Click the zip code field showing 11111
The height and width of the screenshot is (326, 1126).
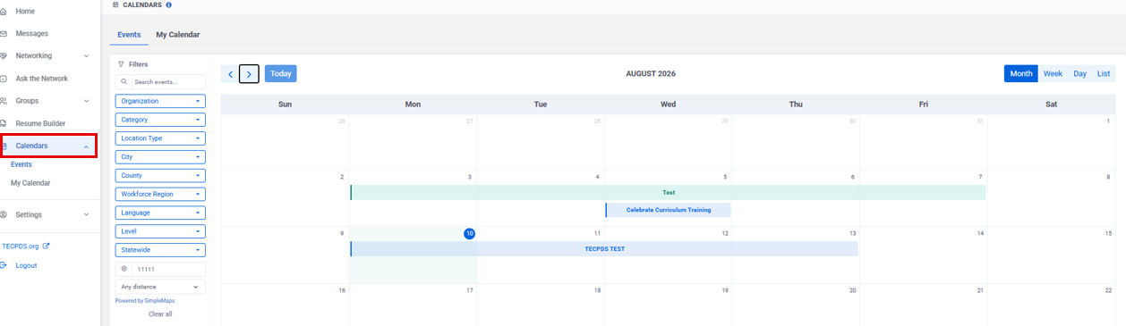(x=168, y=269)
